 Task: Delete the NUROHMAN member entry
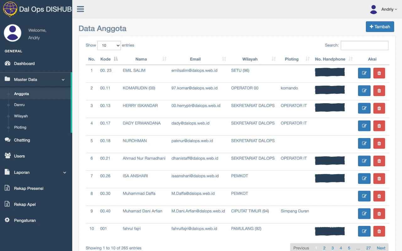[379, 143]
